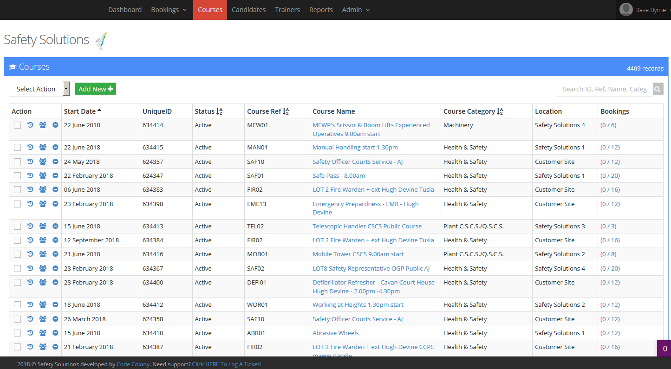Expand the Admin menu
Image resolution: width=671 pixels, height=369 pixels.
355,9
